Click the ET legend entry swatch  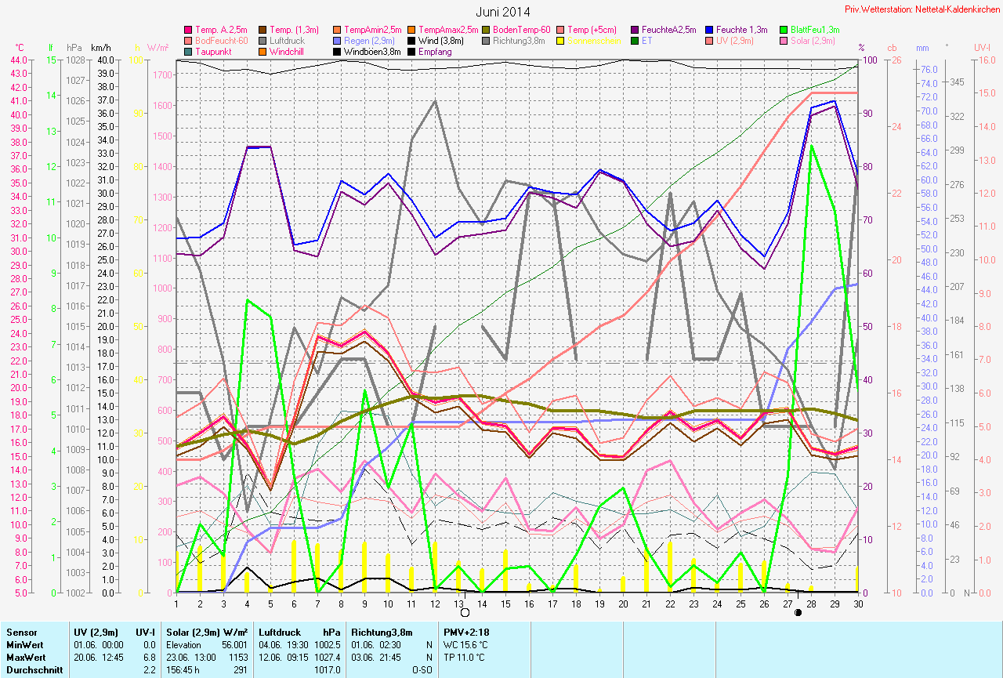point(635,40)
